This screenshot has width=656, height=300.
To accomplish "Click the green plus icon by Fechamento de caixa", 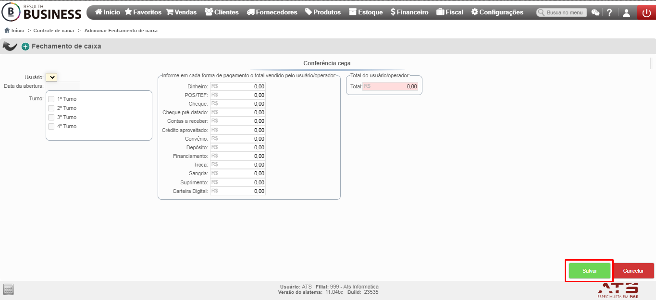I will pos(25,47).
